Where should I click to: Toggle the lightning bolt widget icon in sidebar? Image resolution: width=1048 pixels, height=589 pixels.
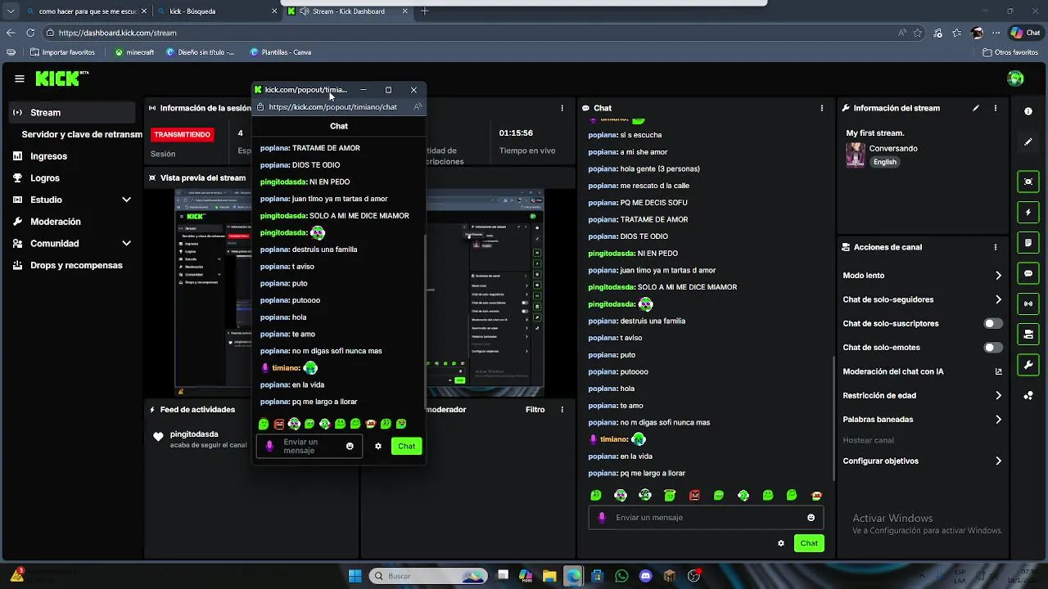(x=1028, y=213)
